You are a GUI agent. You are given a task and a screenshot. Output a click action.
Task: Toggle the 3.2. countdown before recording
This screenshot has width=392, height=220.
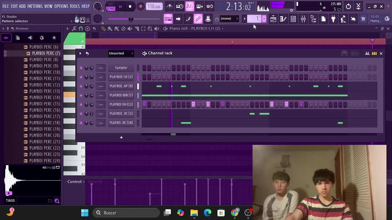(190, 6)
